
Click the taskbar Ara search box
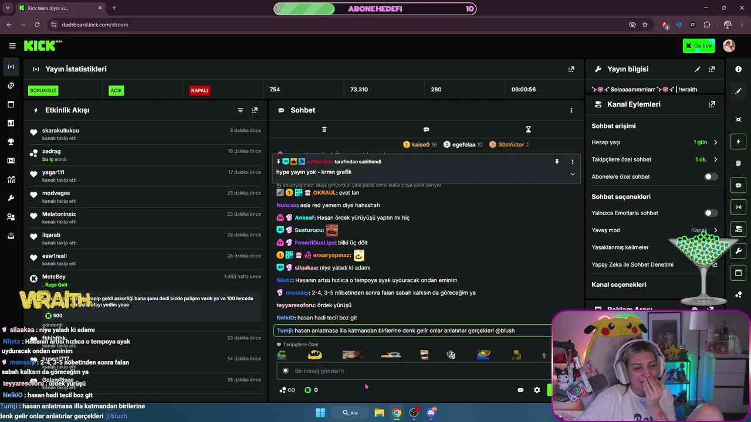pyautogui.click(x=351, y=413)
